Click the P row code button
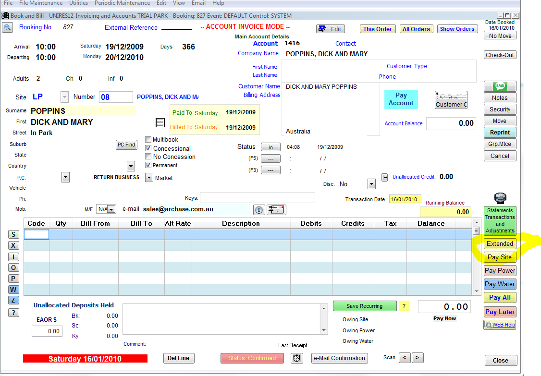The image size is (541, 376). (13, 279)
